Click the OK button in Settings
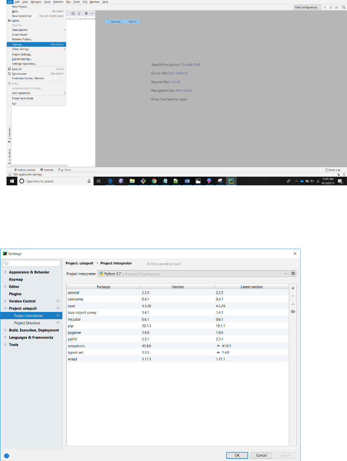Screen dimensions: 347x461 coord(237,455)
